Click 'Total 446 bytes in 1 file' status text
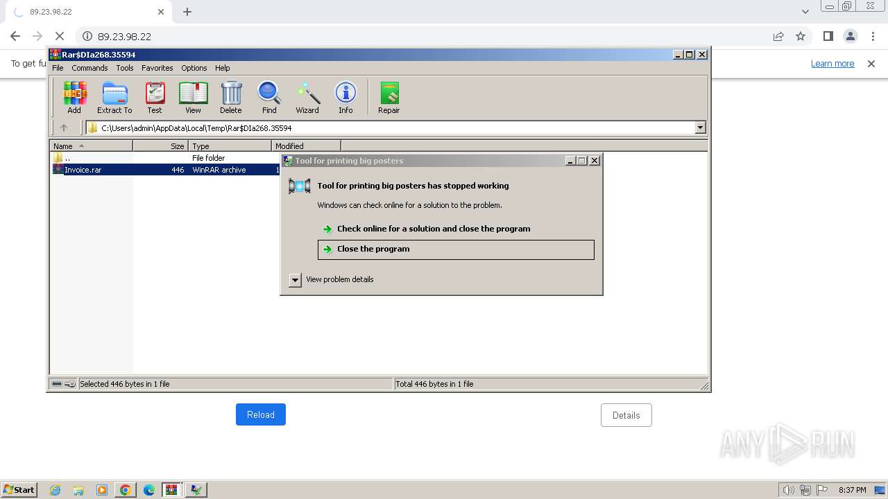 pos(434,384)
